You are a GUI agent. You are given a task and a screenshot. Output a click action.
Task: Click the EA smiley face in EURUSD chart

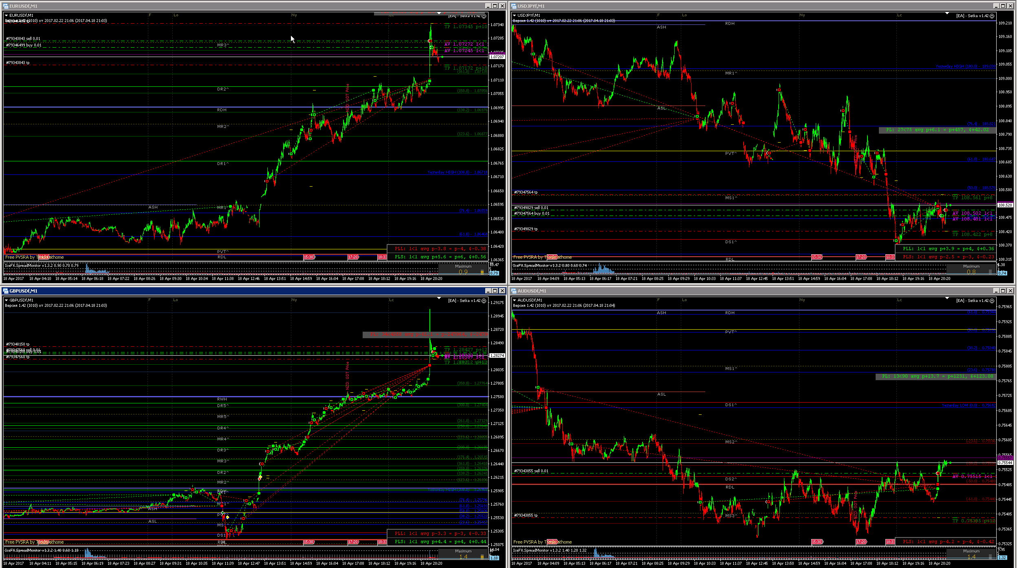pyautogui.click(x=484, y=16)
